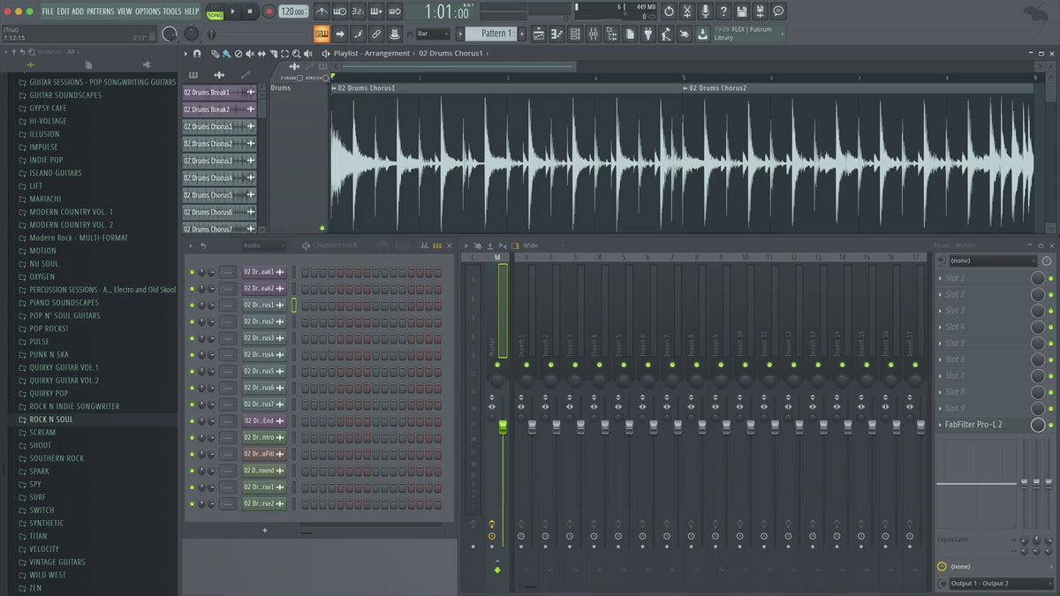The width and height of the screenshot is (1060, 596).
Task: Click the playlist magnet snap icon
Action: (x=197, y=54)
